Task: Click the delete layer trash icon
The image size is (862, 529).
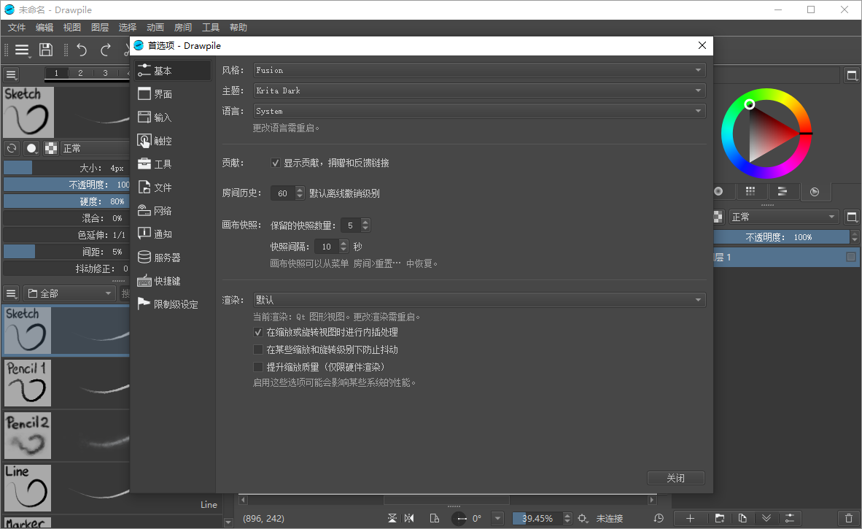Action: click(849, 518)
